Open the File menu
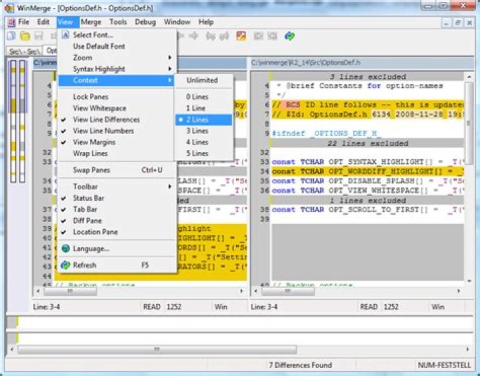This screenshot has width=480, height=376. coord(23,22)
